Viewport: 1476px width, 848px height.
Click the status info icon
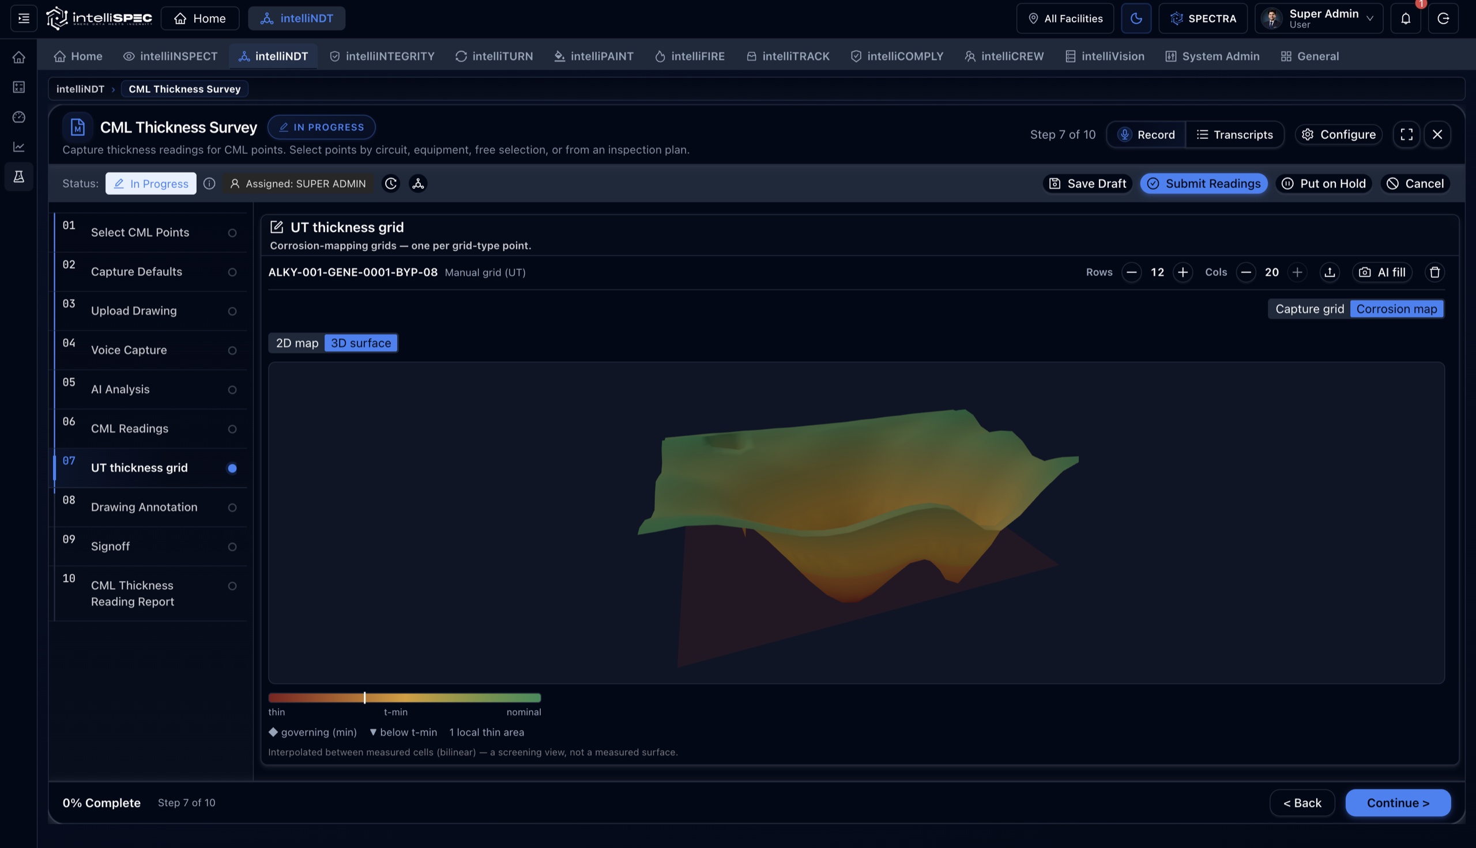coord(209,183)
